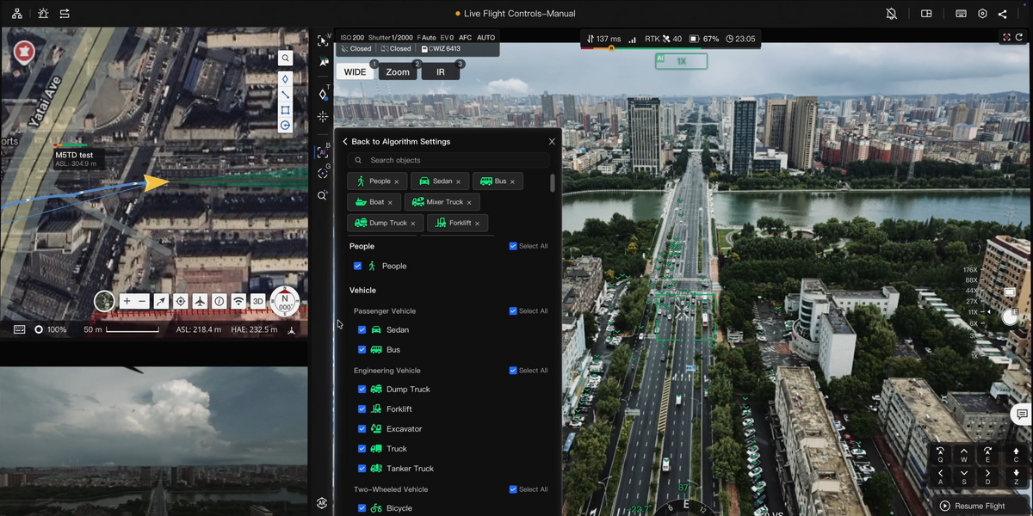Select the map line drawing tool
The width and height of the screenshot is (1033, 516).
click(x=285, y=95)
